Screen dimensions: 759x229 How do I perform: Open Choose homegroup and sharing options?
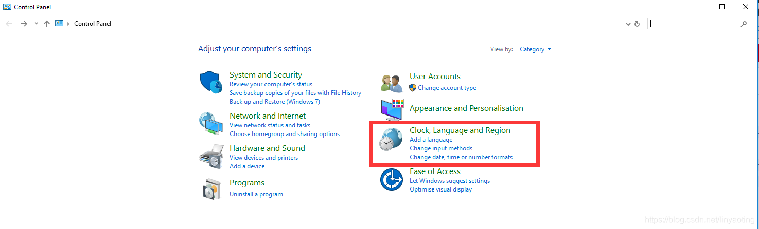(285, 134)
